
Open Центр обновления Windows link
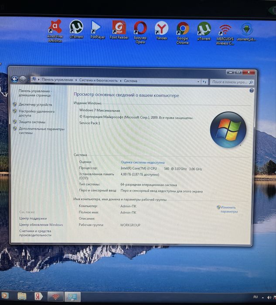point(41,225)
